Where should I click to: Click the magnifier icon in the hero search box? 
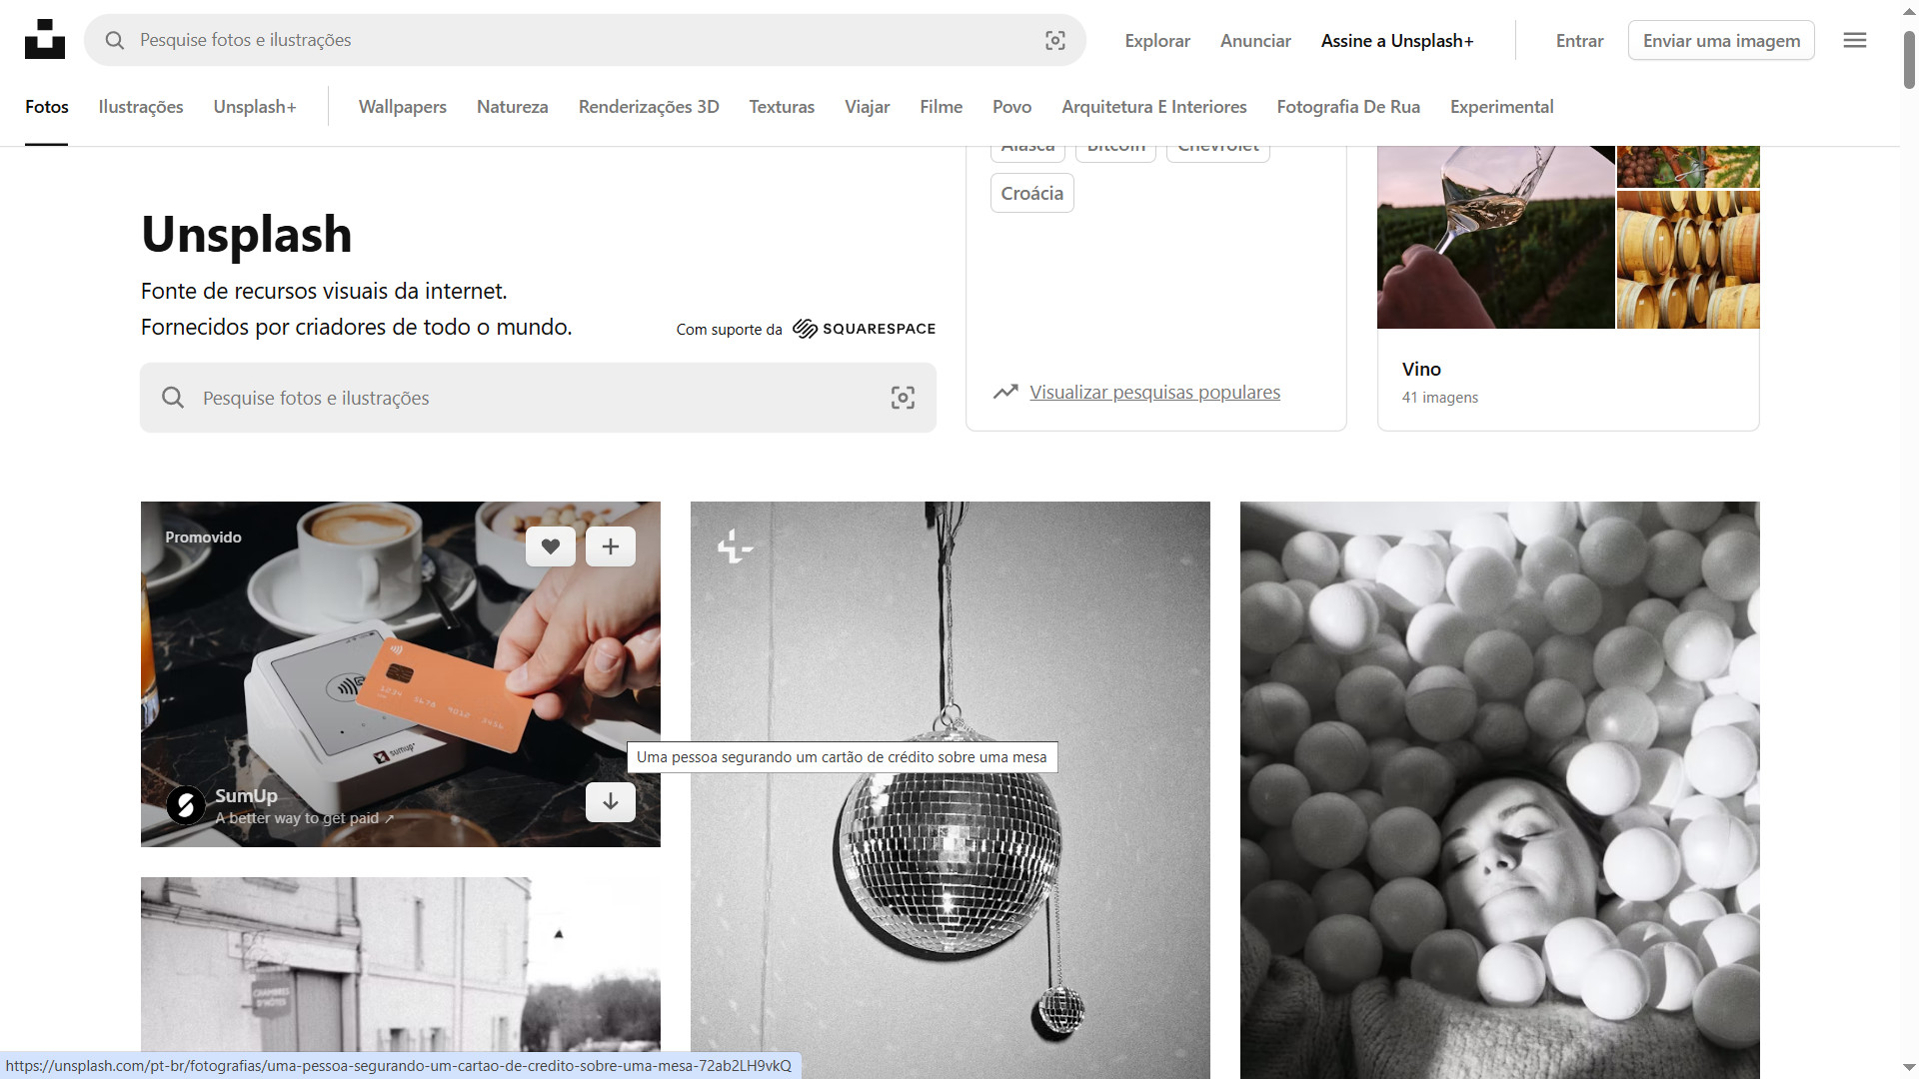coord(173,398)
